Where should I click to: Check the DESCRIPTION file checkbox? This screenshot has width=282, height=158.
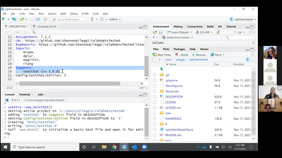coord(155,97)
